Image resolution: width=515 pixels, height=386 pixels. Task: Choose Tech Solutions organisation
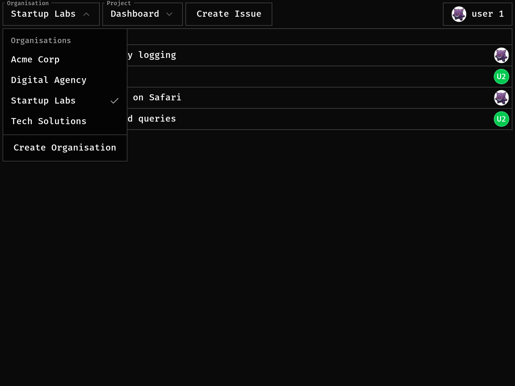pyautogui.click(x=49, y=121)
